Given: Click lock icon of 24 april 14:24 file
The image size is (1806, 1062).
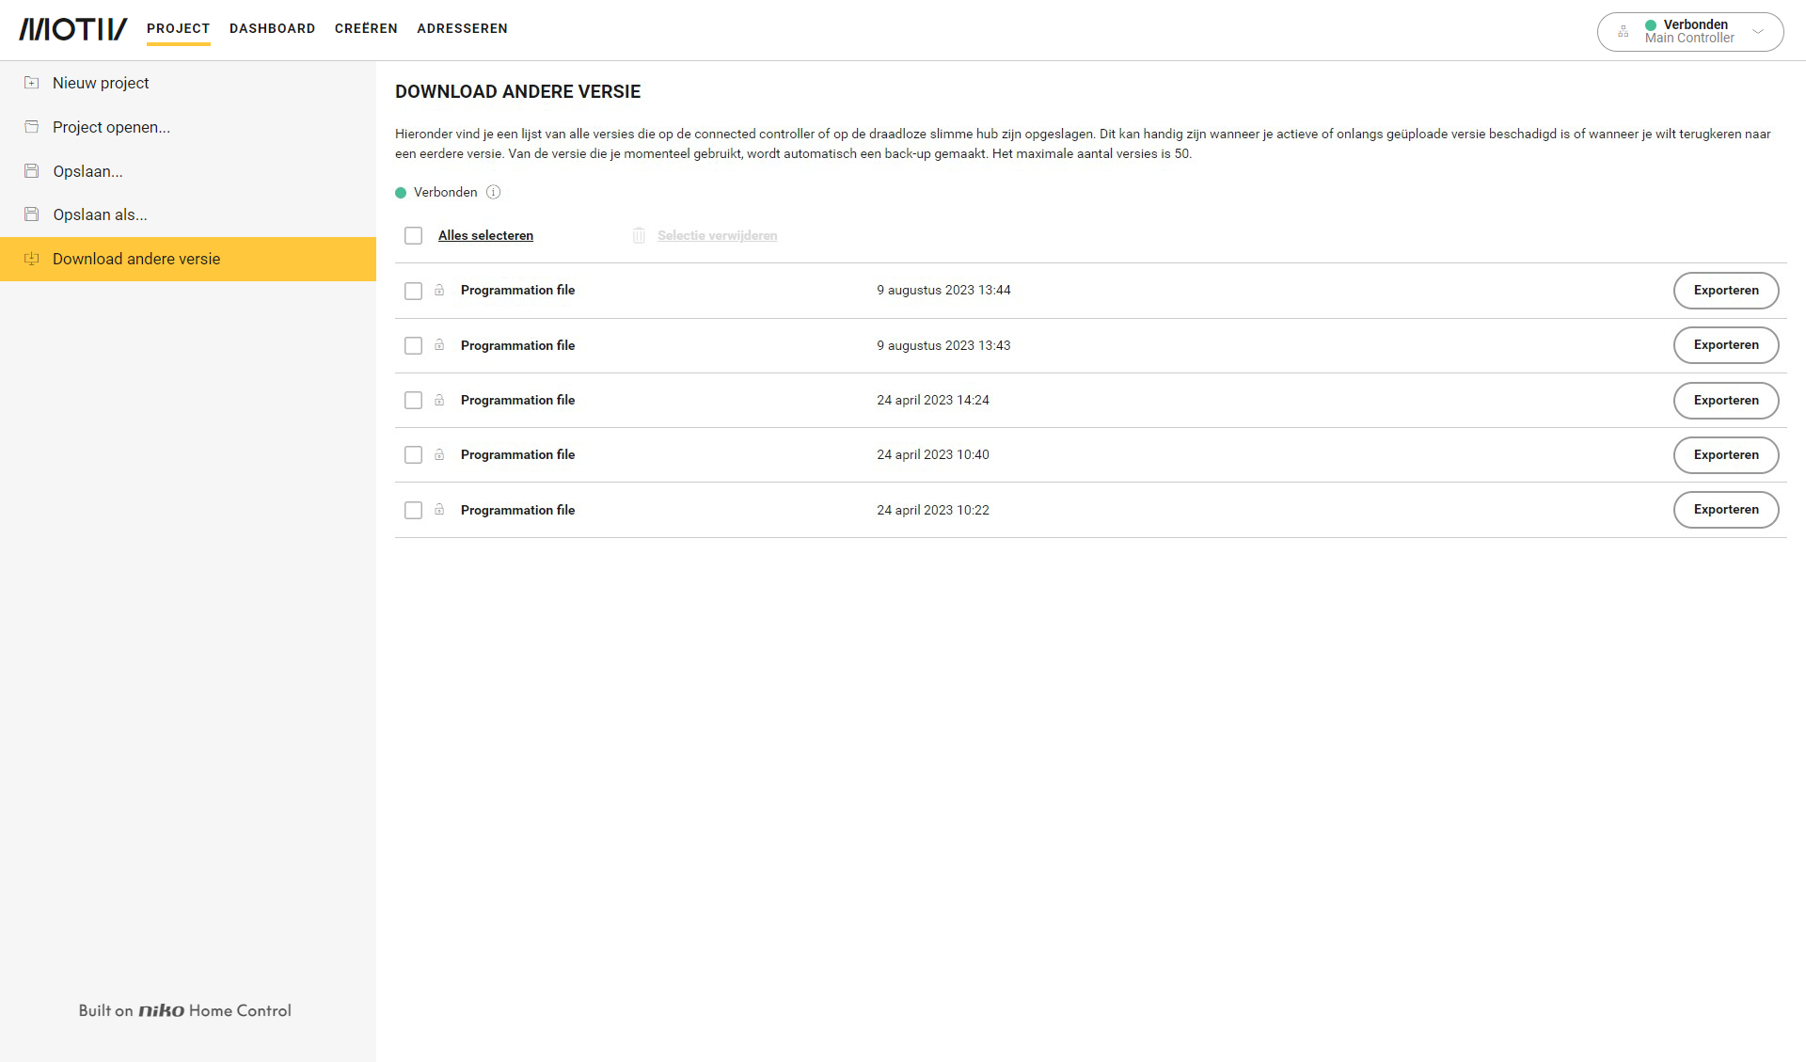Looking at the screenshot, I should (x=439, y=400).
